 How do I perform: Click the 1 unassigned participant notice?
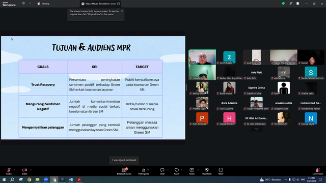pos(124,160)
